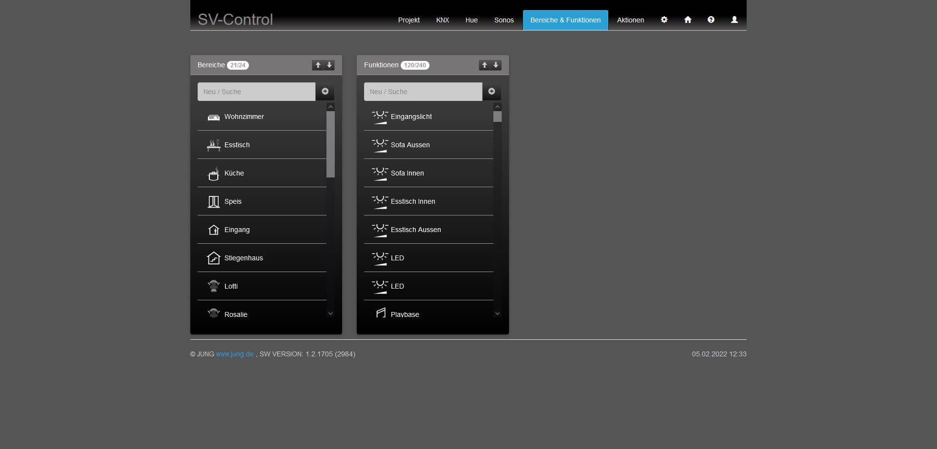
Task: Select the Wohnzimmer area text
Action: [x=244, y=117]
